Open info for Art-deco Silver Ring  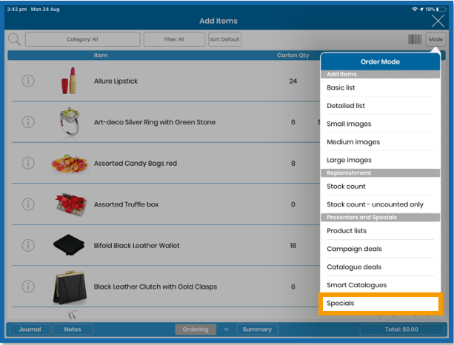pyautogui.click(x=28, y=122)
